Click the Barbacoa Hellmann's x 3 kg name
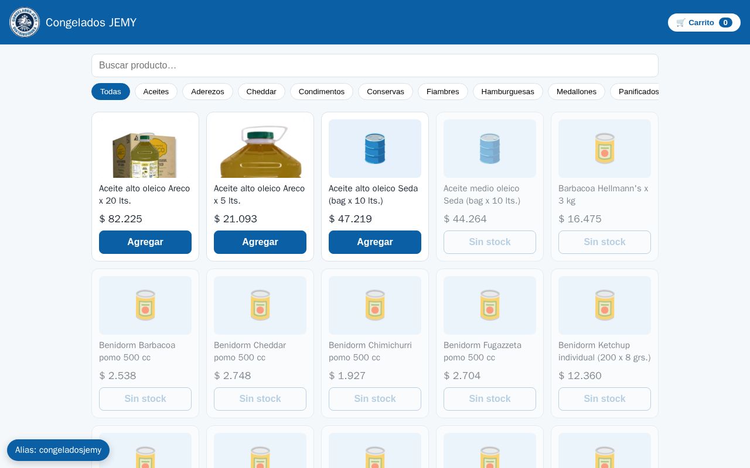 click(x=604, y=195)
